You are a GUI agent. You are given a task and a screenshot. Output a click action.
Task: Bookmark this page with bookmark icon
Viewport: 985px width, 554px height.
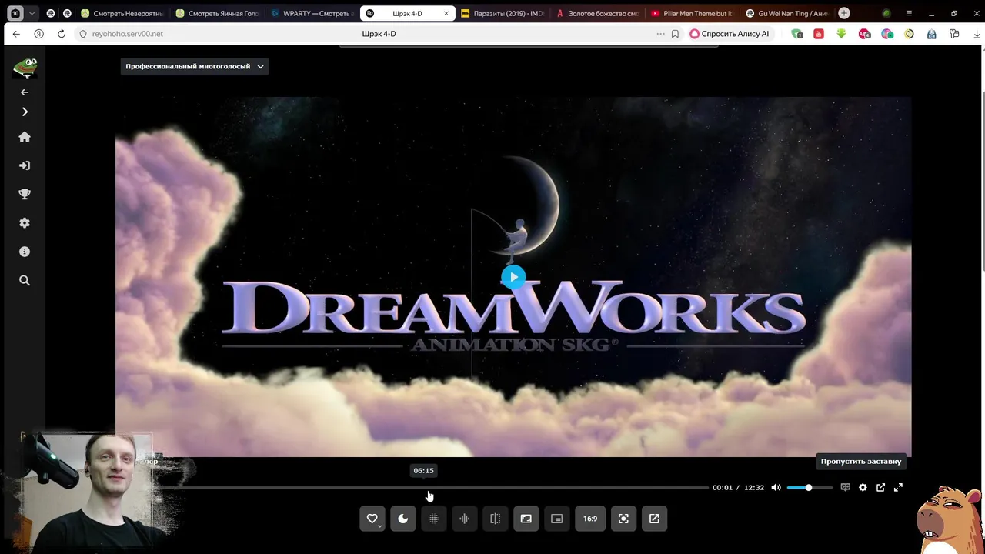[675, 34]
